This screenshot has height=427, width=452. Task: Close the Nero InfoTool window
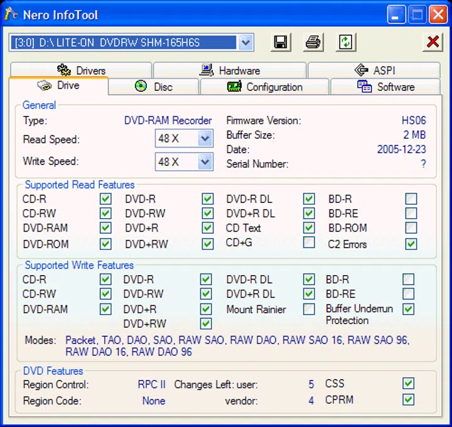click(438, 14)
